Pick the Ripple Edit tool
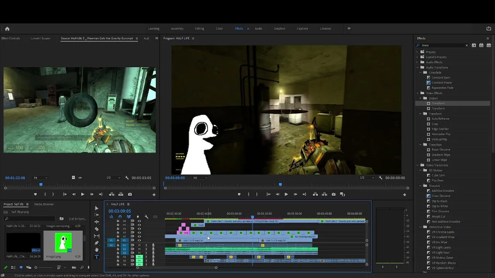This screenshot has height=278, width=495. tap(97, 222)
